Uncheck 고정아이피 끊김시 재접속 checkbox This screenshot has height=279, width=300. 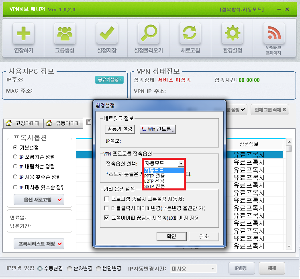click(x=106, y=218)
